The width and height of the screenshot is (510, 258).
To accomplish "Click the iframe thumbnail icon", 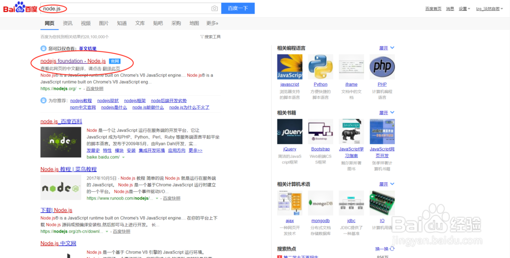I will pos(351,67).
